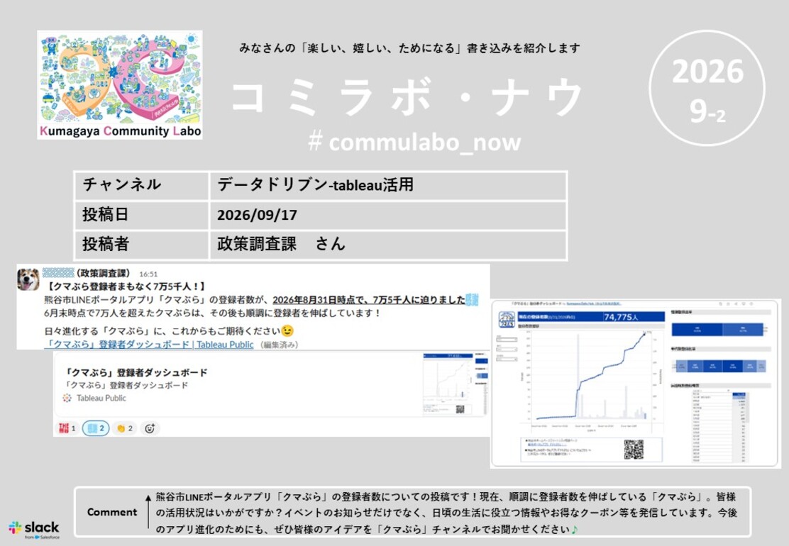
Task: Click the Kumapura logo icon on the Tableau dashboard
Action: click(506, 320)
